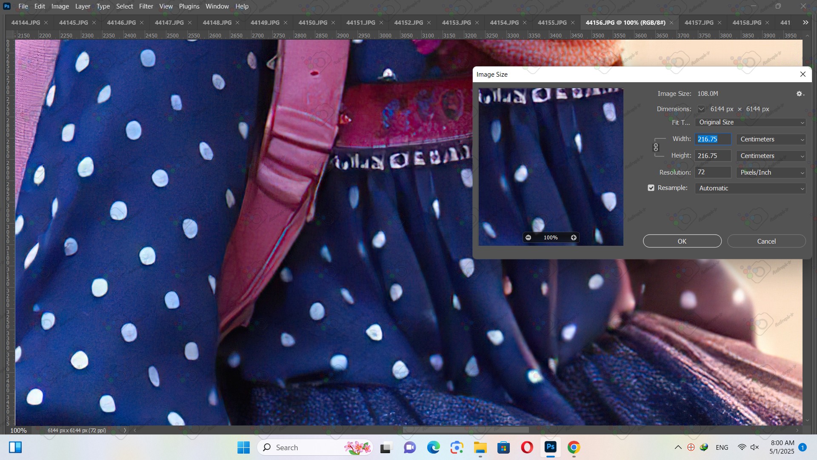Click the zoom level 100% field

(x=18, y=431)
